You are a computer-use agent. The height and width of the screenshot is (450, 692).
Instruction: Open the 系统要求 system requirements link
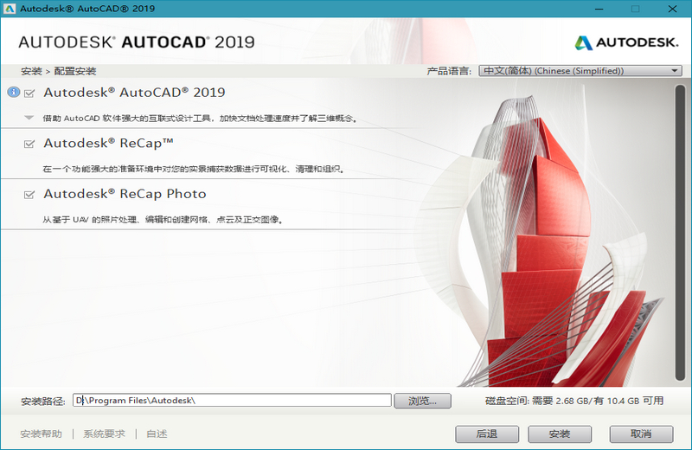click(x=104, y=434)
